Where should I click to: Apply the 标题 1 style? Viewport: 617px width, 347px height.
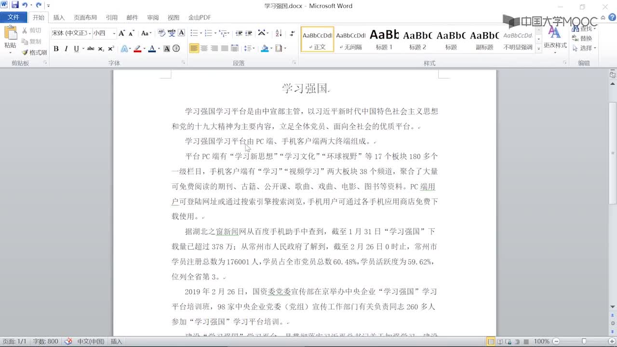point(384,40)
